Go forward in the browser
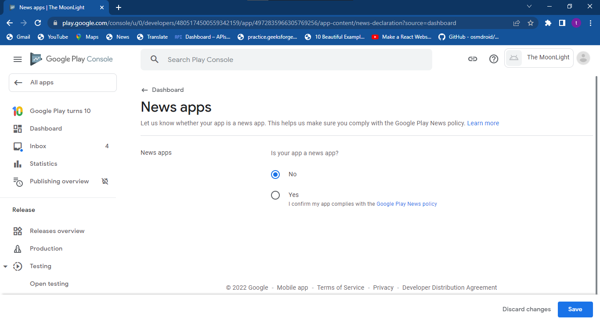Screen dimensions: 600x324 click(24, 23)
